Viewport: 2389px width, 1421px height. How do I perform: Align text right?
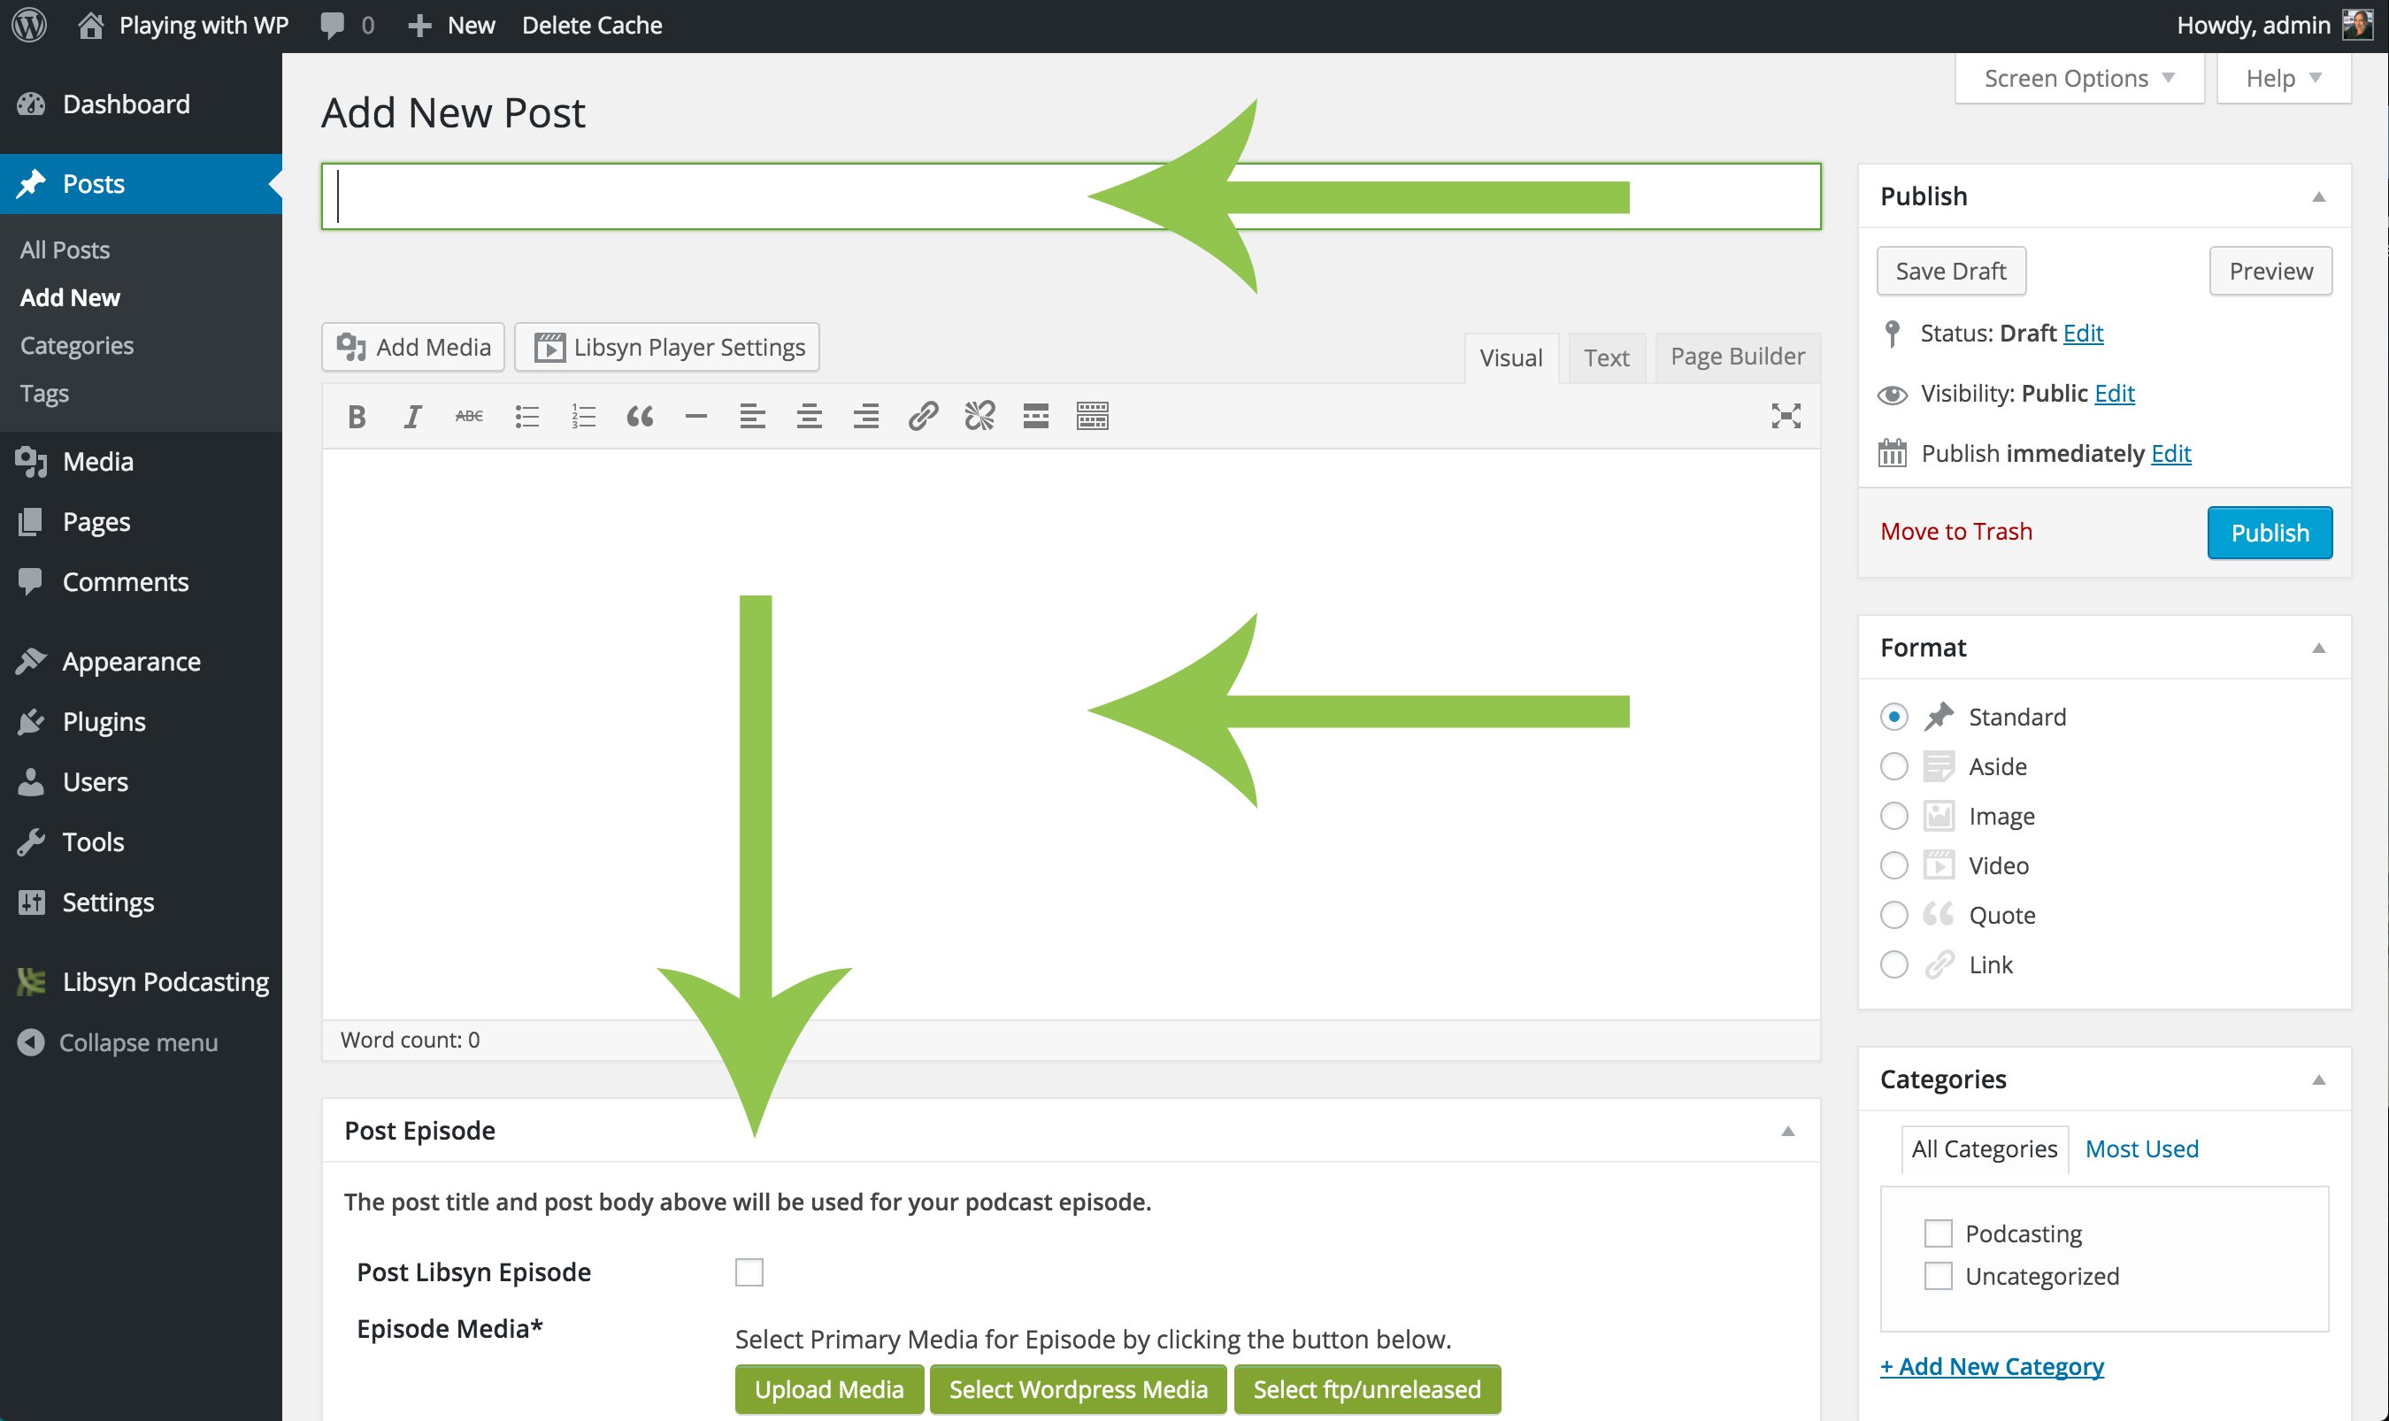pos(865,416)
